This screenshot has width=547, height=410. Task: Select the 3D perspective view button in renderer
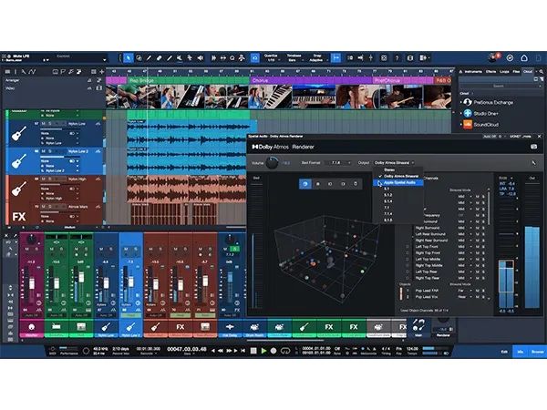point(305,184)
